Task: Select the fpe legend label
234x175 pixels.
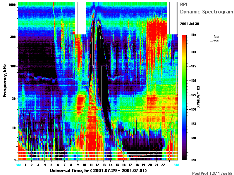Action: click(x=216, y=41)
